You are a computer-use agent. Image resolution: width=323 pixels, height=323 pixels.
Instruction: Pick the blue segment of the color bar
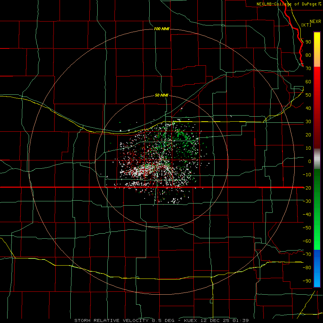(317, 268)
